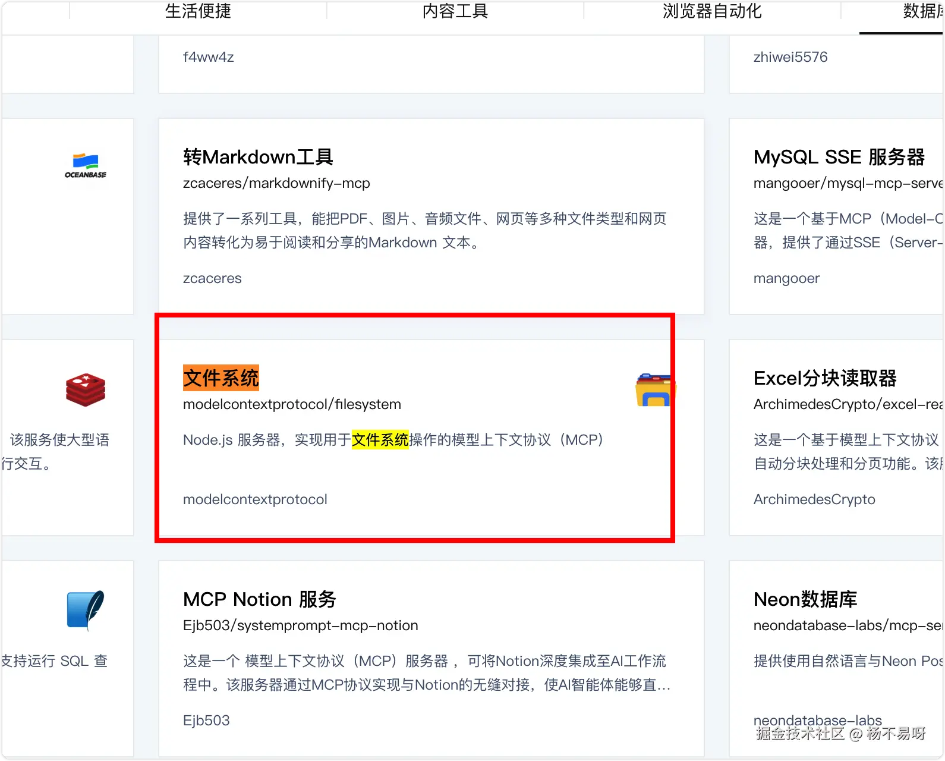Image resolution: width=945 pixels, height=761 pixels.
Task: Click author name f4ww4z
Action: click(209, 57)
